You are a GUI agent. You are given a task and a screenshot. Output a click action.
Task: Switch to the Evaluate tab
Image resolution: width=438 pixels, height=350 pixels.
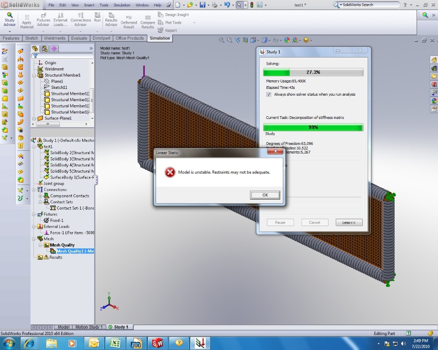click(79, 38)
